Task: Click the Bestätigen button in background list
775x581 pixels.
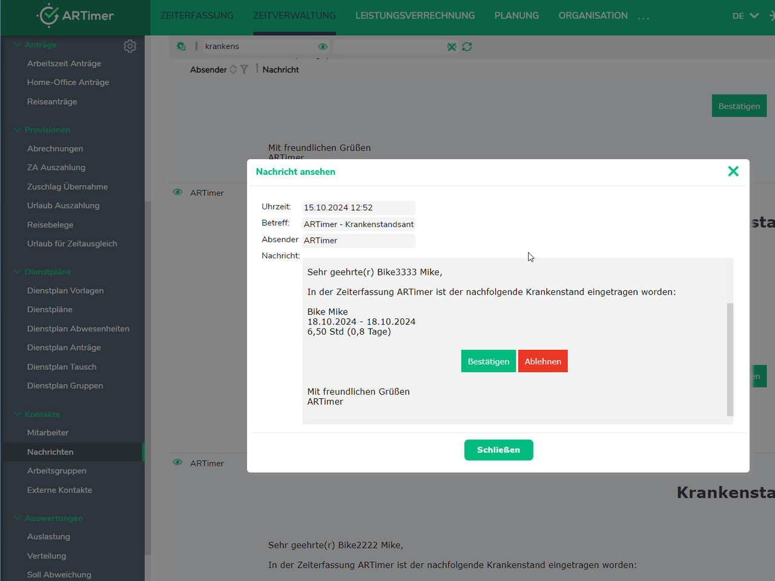Action: pyautogui.click(x=739, y=106)
